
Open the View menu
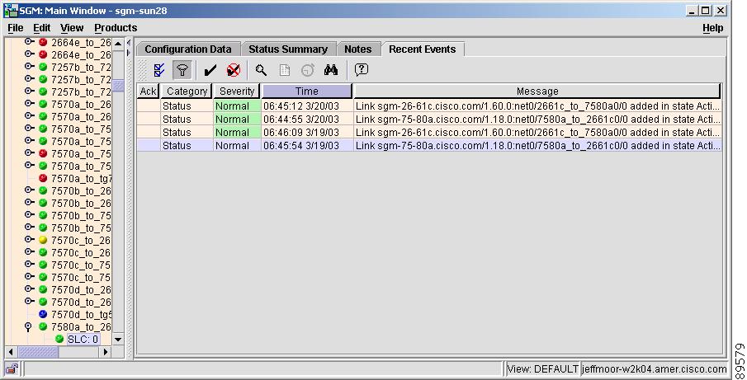(72, 28)
